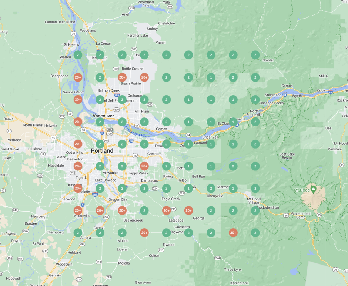The image size is (348, 286).
Task: Click the green marker beside the Vancouver label
Action: pos(100,122)
